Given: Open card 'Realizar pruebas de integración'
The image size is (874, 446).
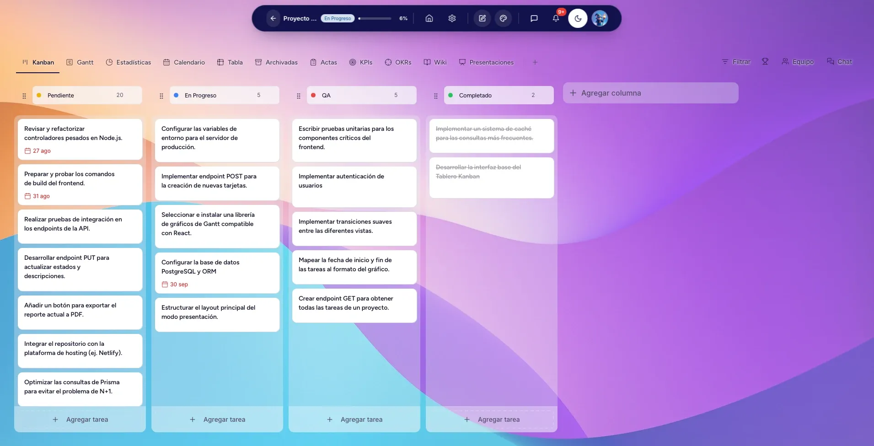Looking at the screenshot, I should pyautogui.click(x=80, y=226).
